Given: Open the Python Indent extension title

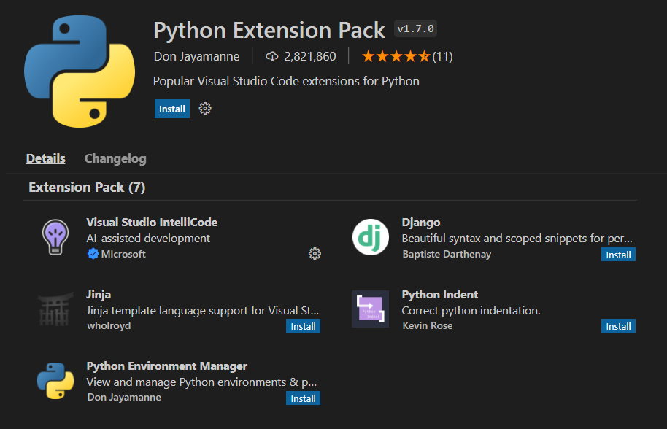Looking at the screenshot, I should 440,294.
